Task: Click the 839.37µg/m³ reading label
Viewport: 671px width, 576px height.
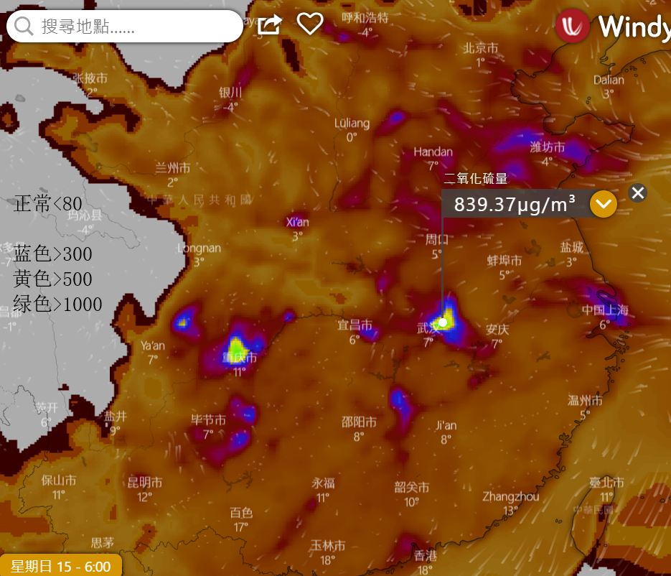Action: coord(514,205)
